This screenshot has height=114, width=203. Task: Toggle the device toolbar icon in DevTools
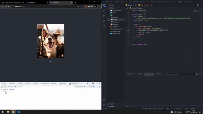(5, 84)
